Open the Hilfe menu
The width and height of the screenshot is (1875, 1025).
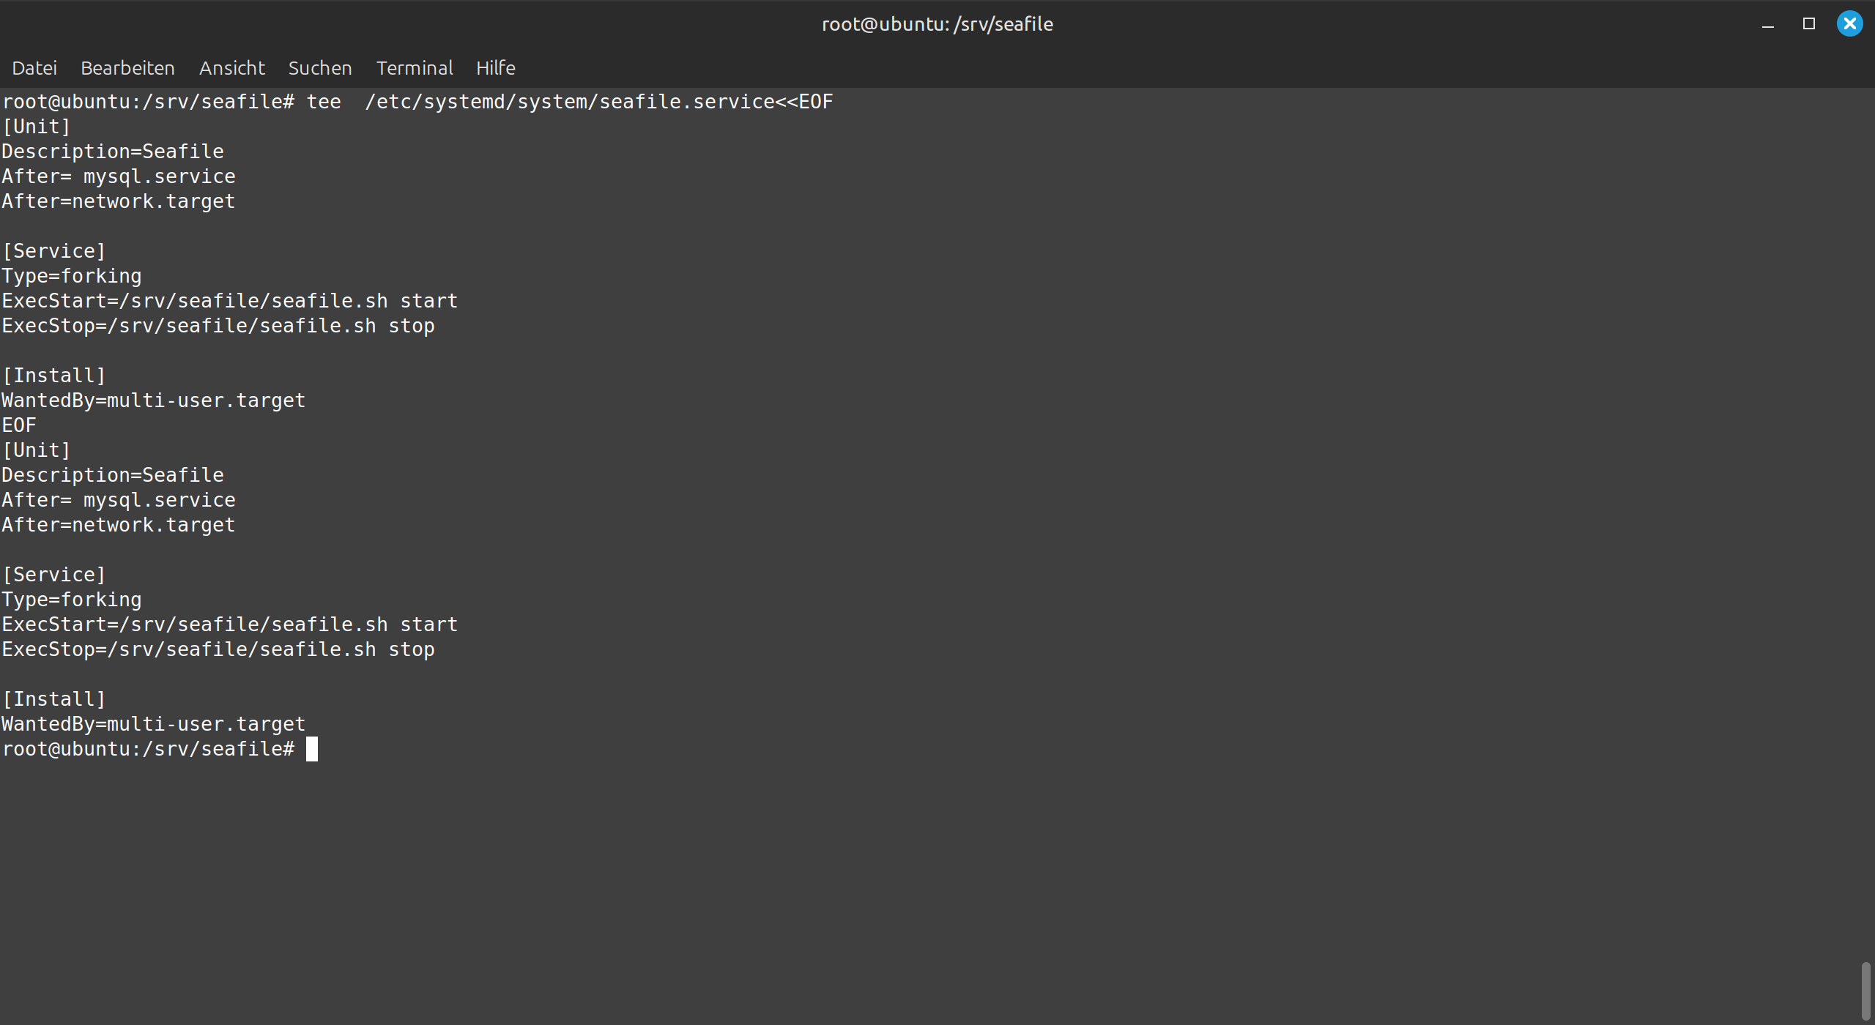496,68
